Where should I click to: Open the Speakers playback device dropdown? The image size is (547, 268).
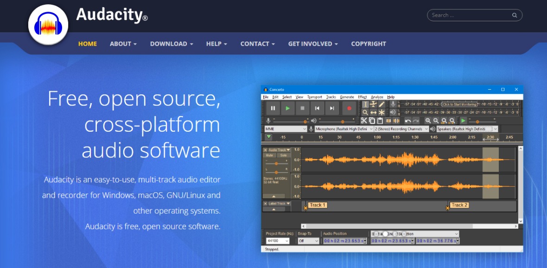pos(467,129)
